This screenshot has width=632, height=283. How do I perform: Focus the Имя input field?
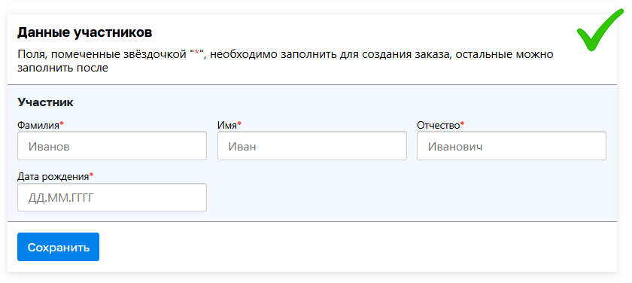pyautogui.click(x=312, y=145)
